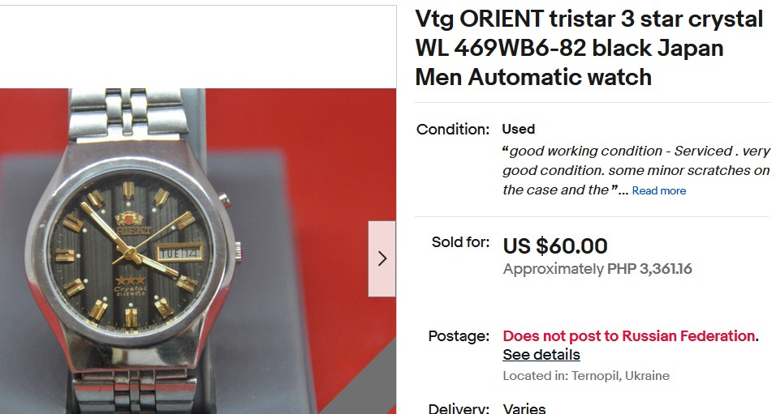Click the Located in Ternopil, Ukraine text
776x414 pixels.
pos(586,375)
